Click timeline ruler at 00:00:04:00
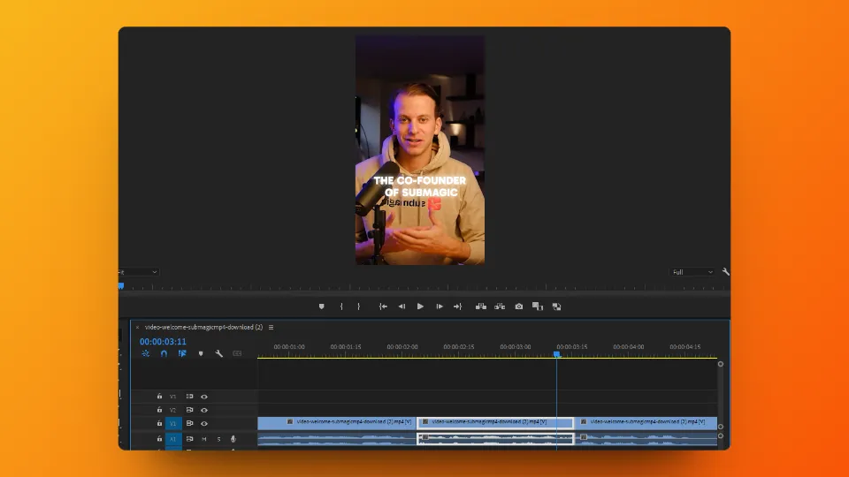Image resolution: width=849 pixels, height=477 pixels. tap(629, 347)
